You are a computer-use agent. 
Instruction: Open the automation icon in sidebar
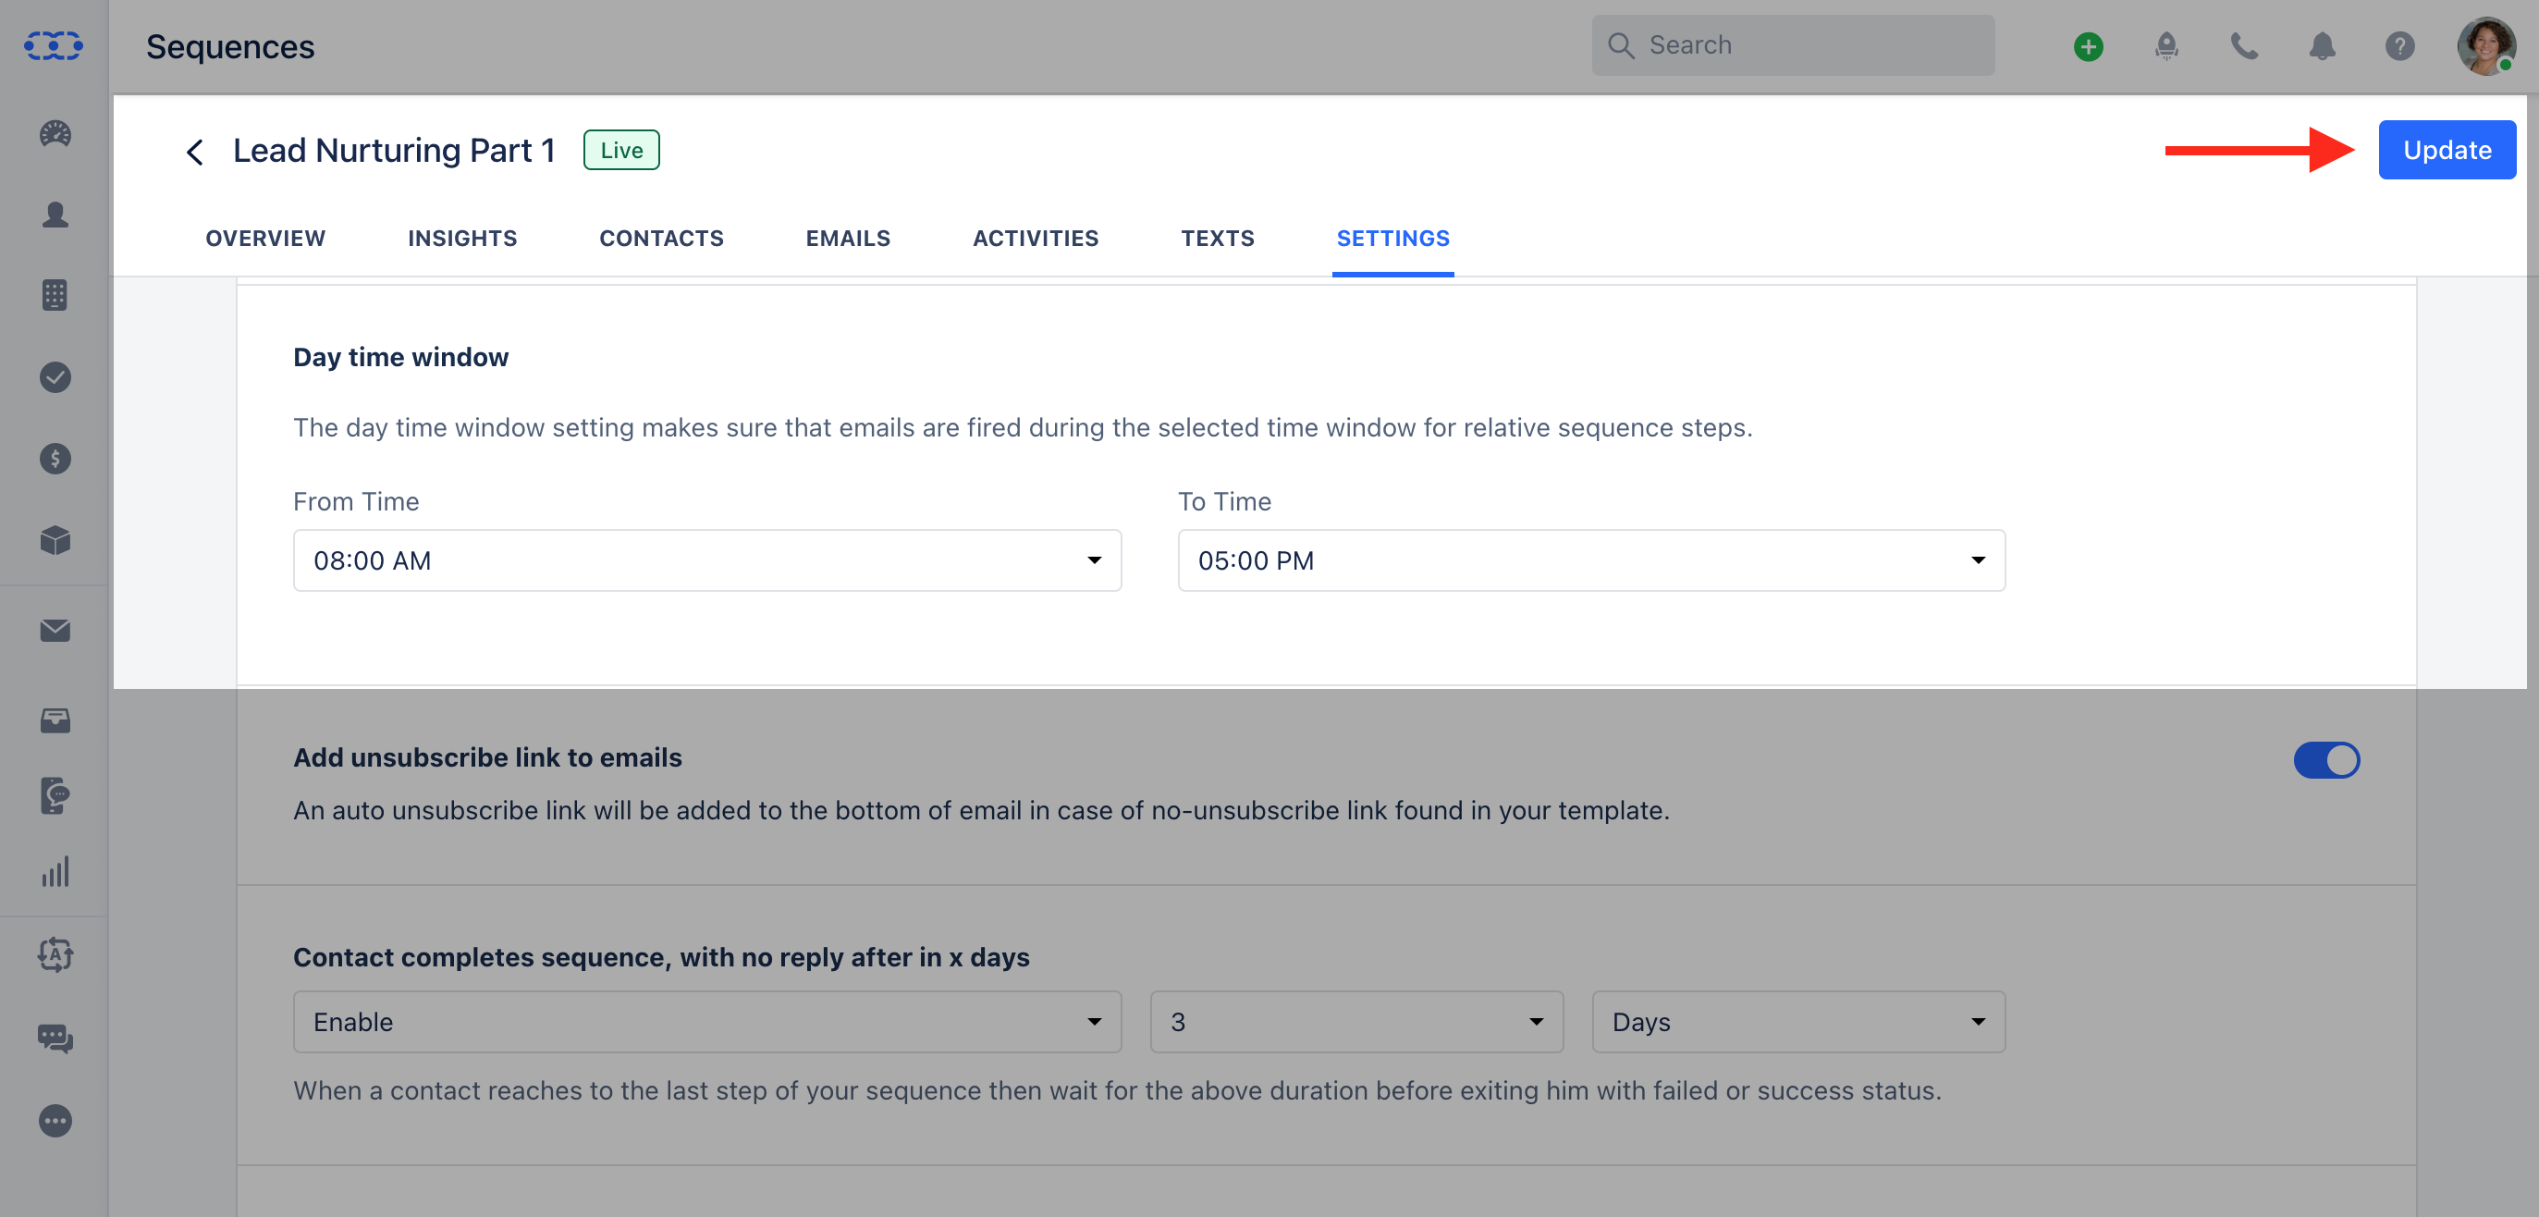click(55, 955)
